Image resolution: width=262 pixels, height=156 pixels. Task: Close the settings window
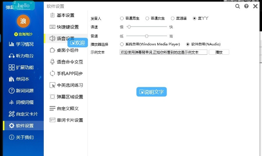(255, 6)
